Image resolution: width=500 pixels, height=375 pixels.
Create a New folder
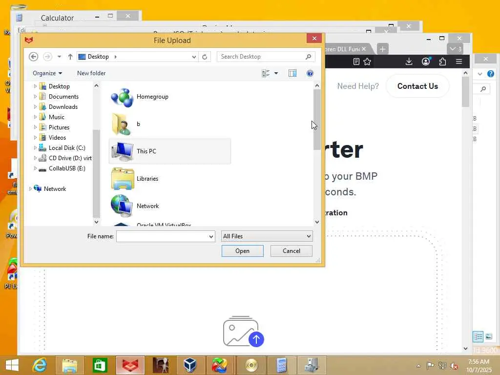pos(91,73)
